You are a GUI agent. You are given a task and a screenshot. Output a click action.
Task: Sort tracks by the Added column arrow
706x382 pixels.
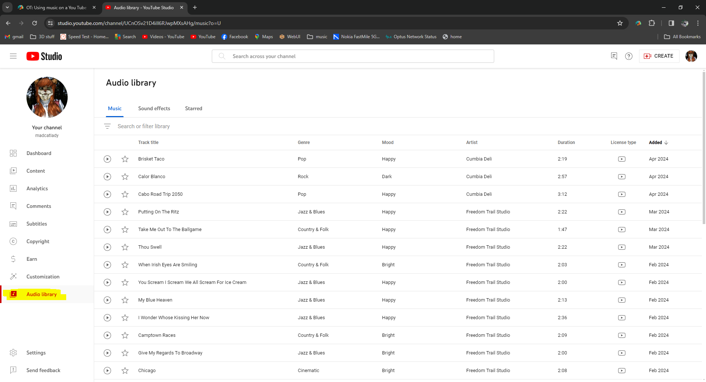pyautogui.click(x=666, y=143)
